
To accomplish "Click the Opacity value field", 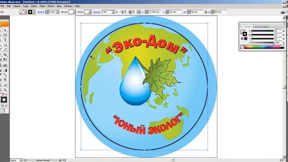I will [107, 12].
